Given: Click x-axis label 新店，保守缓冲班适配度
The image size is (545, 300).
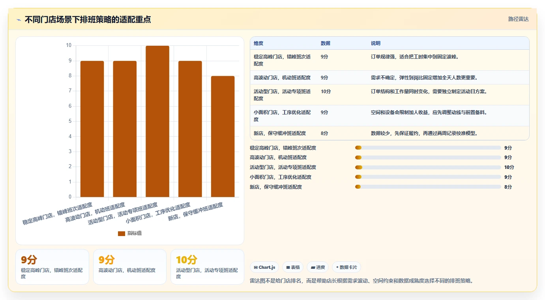Looking at the screenshot, I should click(195, 212).
